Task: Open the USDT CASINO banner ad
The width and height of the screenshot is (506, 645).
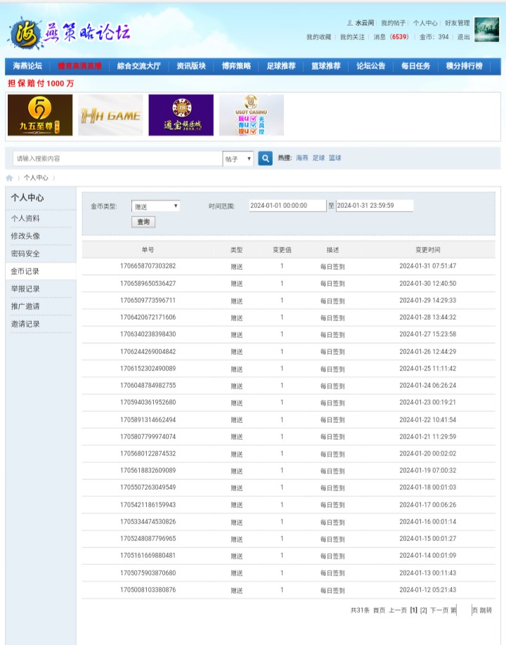Action: pyautogui.click(x=252, y=115)
